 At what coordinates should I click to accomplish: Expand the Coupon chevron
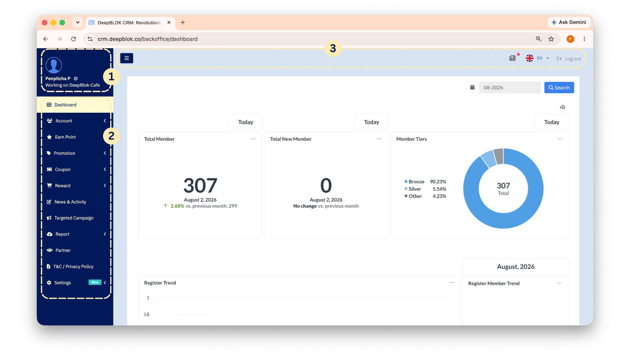[105, 169]
